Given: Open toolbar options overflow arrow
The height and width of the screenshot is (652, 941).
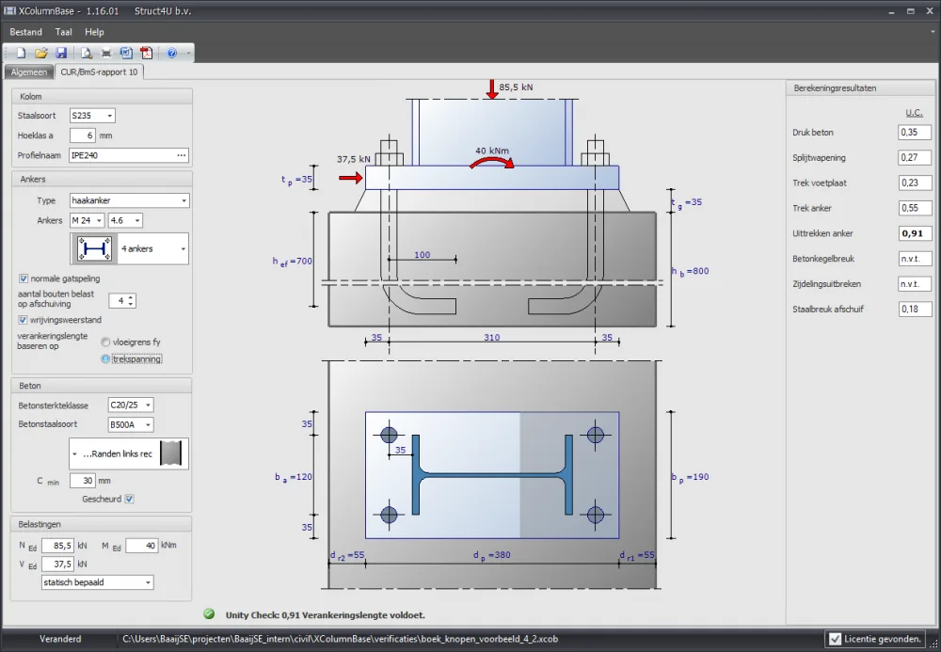Looking at the screenshot, I should 188,54.
